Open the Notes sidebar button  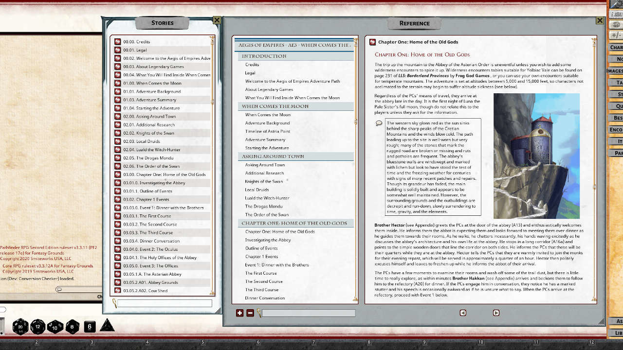616,59
